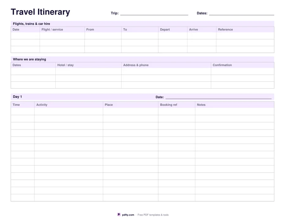The image size is (285, 220).
Task: Click the 'Where we are staying' heading
Action: pos(29,59)
